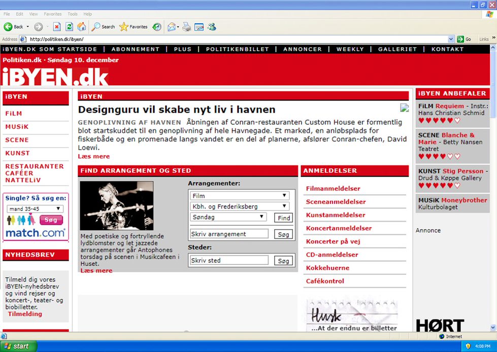Click the Antophones concert photo thumbnail

117,206
